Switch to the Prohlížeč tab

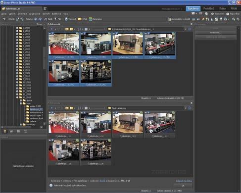[208, 8]
